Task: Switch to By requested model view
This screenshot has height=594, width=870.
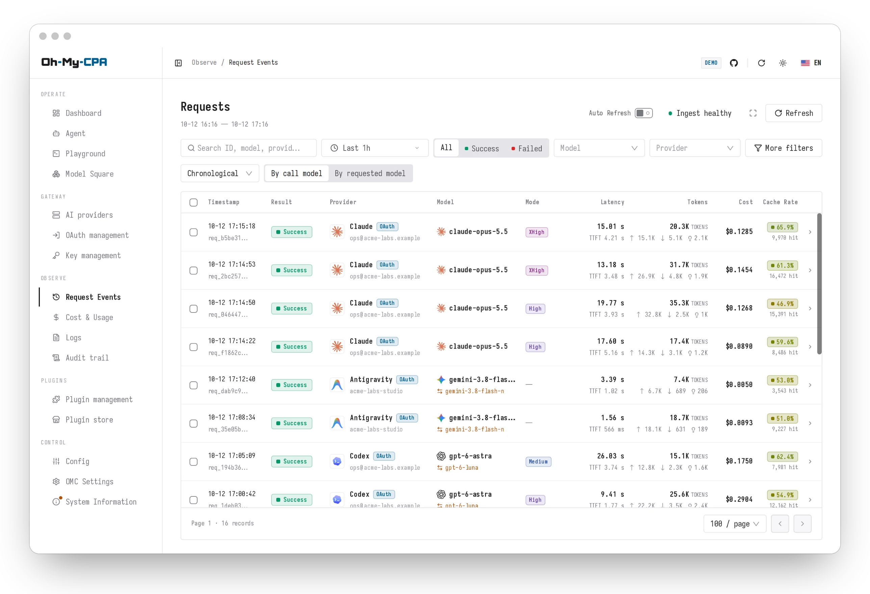Action: [x=370, y=173]
